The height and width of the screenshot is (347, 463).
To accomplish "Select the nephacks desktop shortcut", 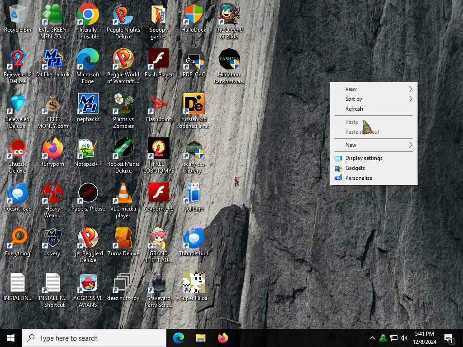I will pos(88,108).
